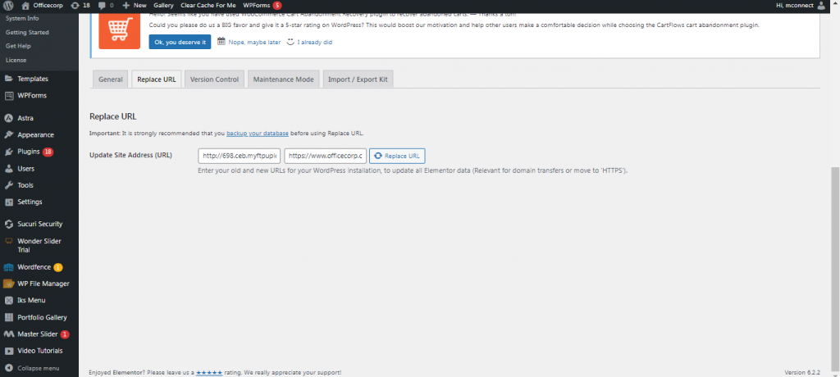Screen dimensions: 840x377
Task: Open the Import / Export Kit tab
Action: [x=358, y=79]
